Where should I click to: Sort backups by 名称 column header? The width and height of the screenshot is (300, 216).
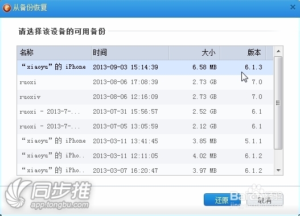pos(54,52)
